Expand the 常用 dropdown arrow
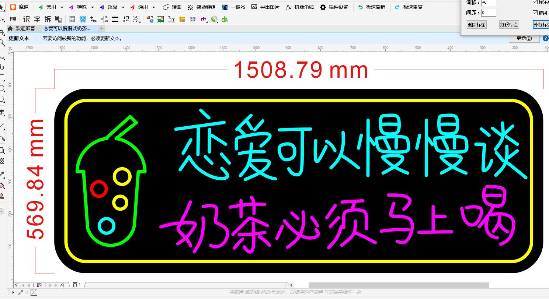 (x=62, y=7)
